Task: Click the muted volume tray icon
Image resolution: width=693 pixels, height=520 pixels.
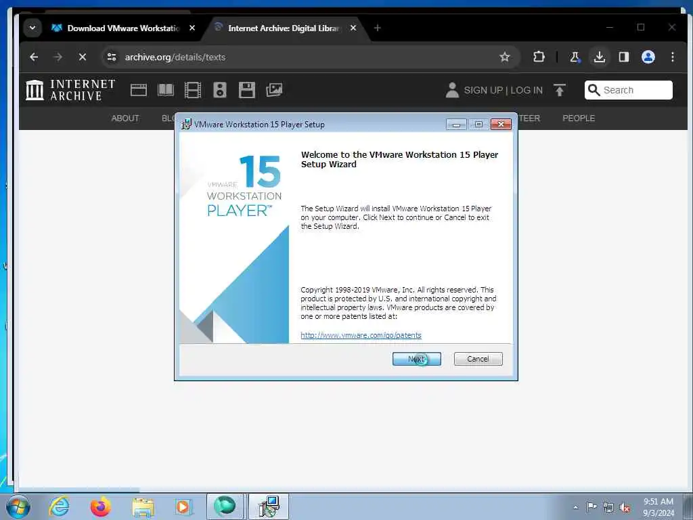Action: click(625, 508)
